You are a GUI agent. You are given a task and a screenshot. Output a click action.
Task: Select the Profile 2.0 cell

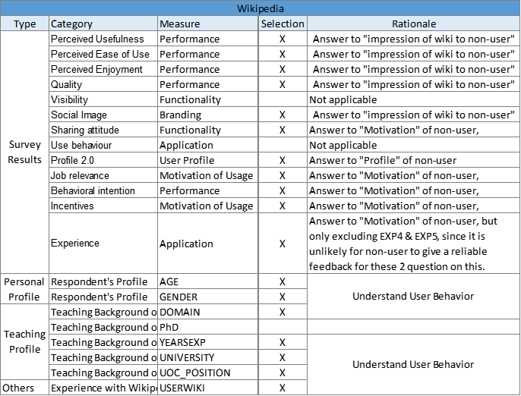(x=103, y=160)
